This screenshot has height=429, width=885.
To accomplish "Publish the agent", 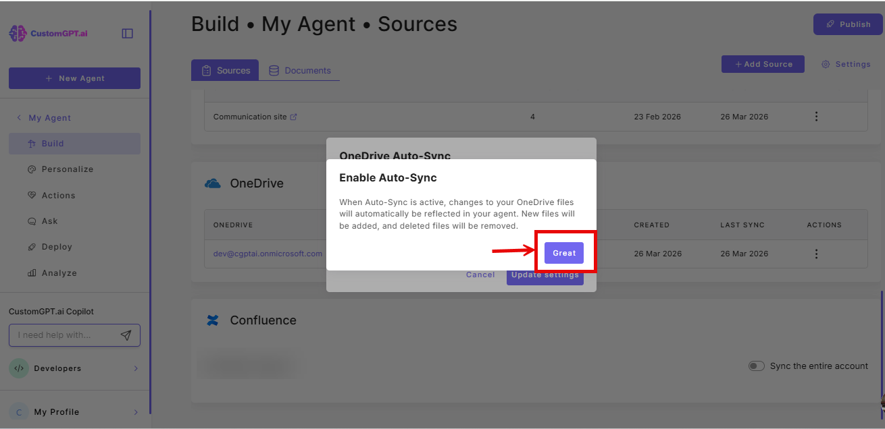I will [x=849, y=24].
